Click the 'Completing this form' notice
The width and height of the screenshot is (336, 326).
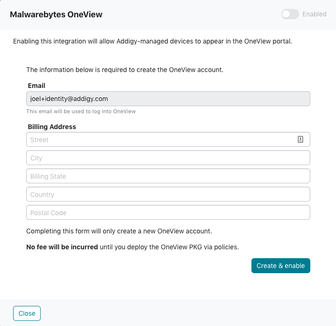tap(119, 231)
